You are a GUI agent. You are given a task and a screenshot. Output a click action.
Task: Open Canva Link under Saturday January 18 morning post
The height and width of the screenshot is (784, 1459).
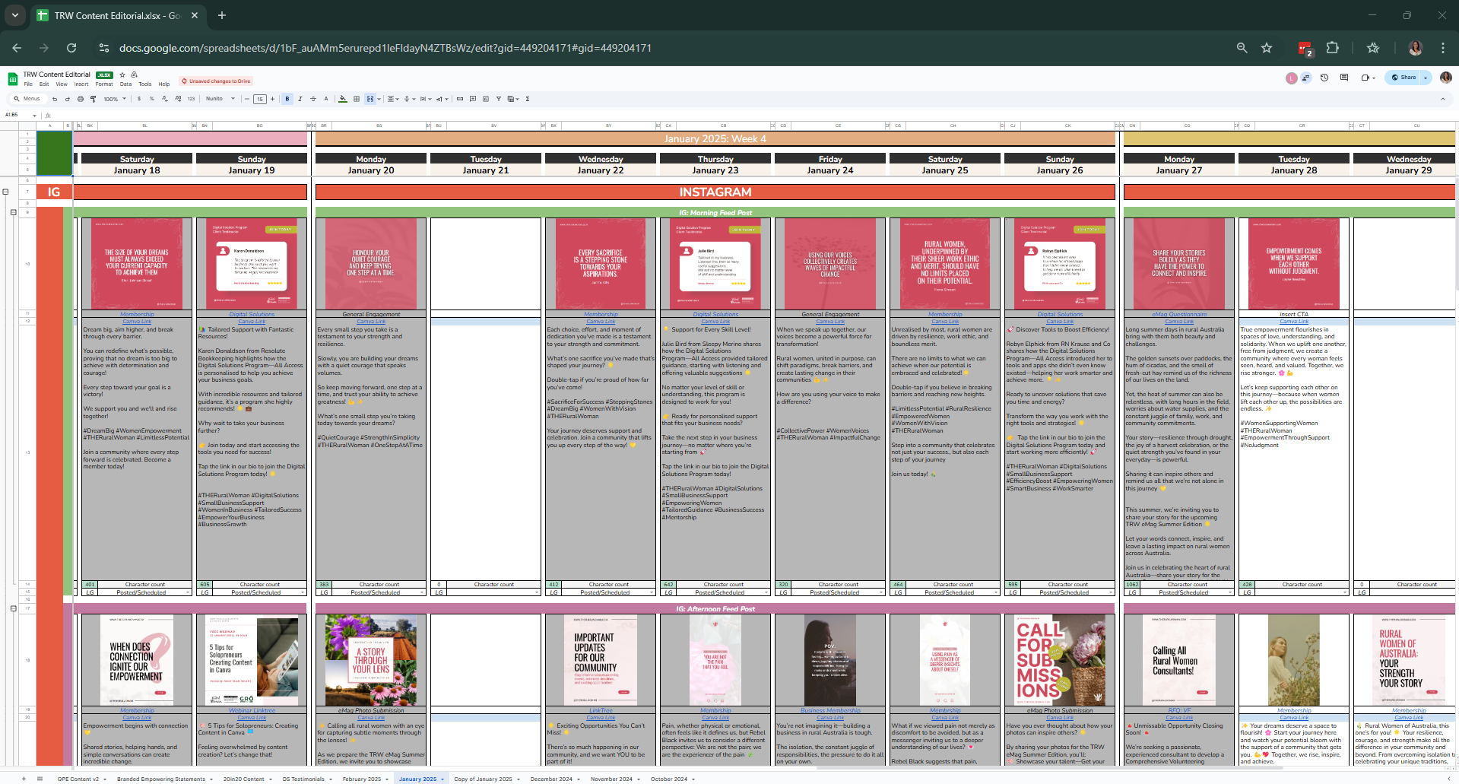(x=137, y=322)
